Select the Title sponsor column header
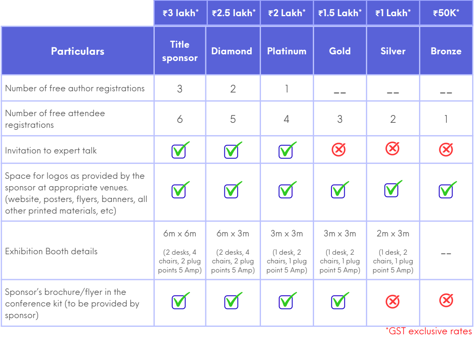This screenshot has height=338, width=475. [x=180, y=51]
